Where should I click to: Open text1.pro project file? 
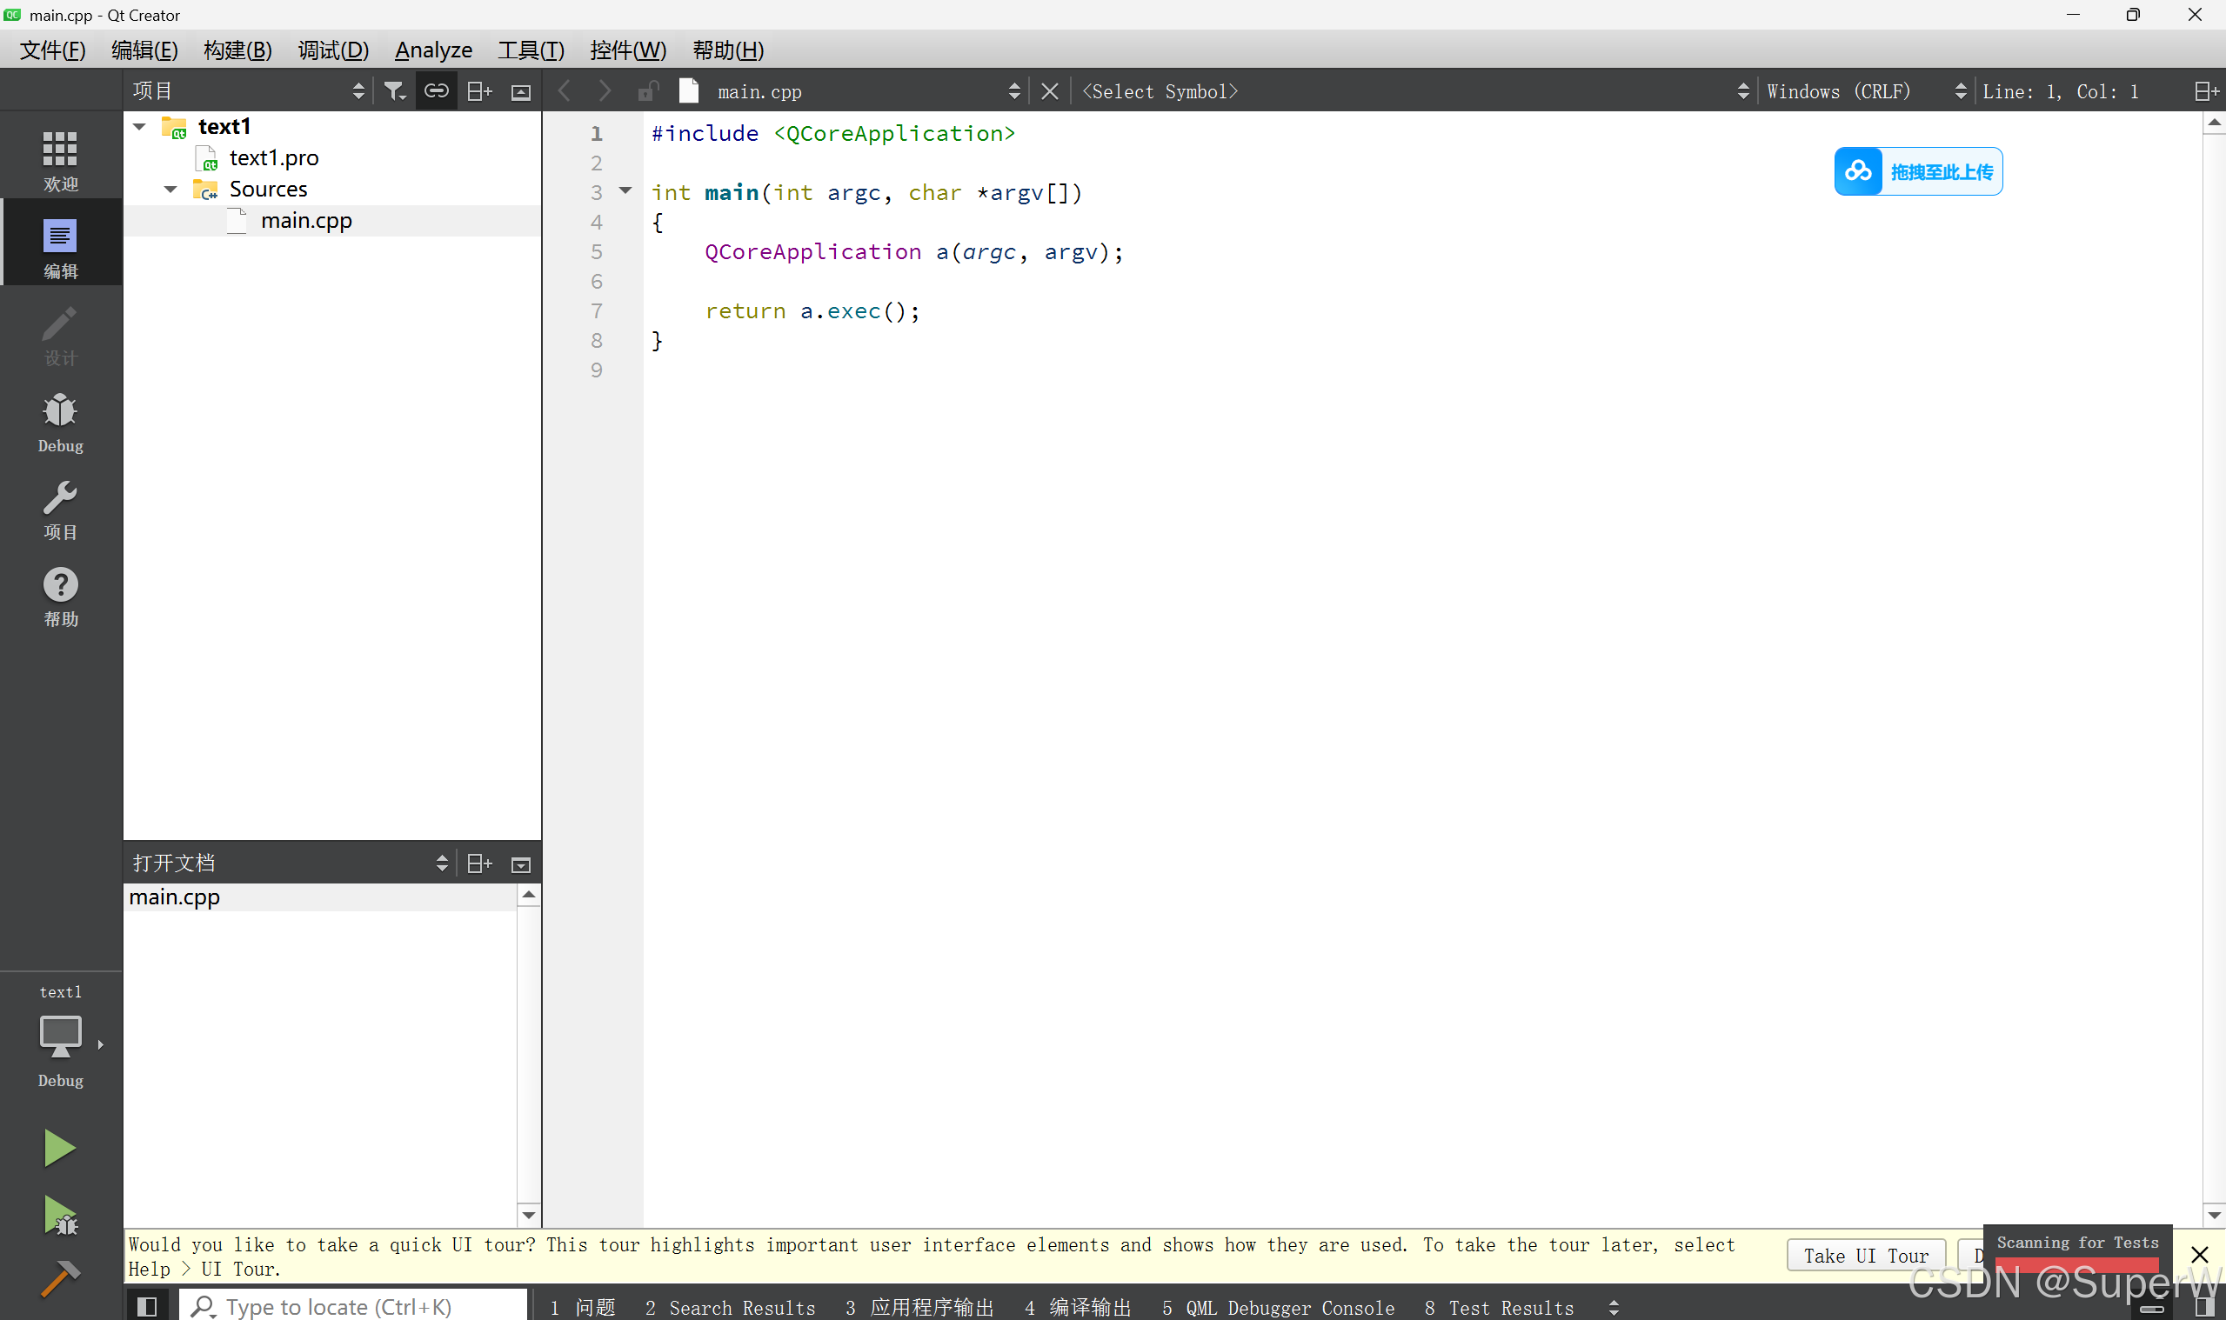[273, 157]
